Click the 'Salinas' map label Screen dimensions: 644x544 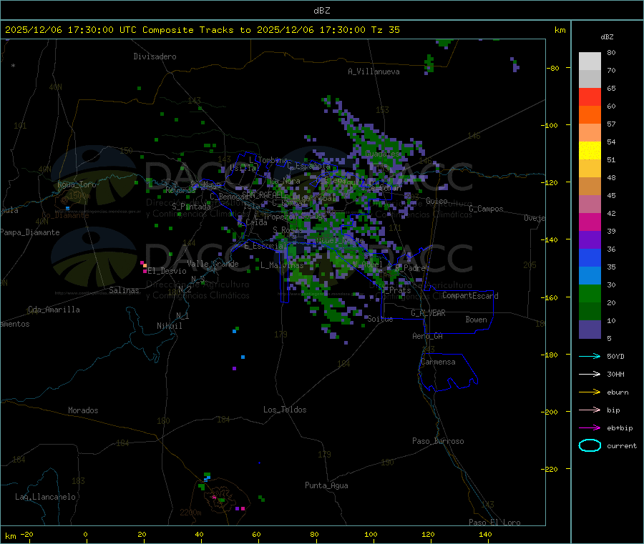click(124, 290)
